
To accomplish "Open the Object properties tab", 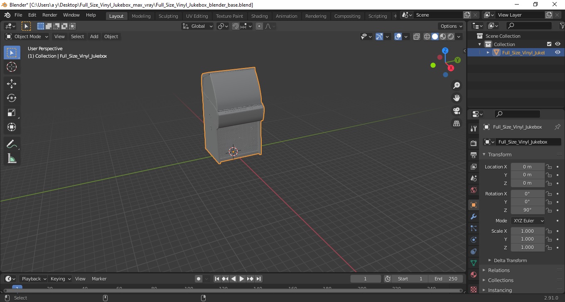I will point(474,205).
